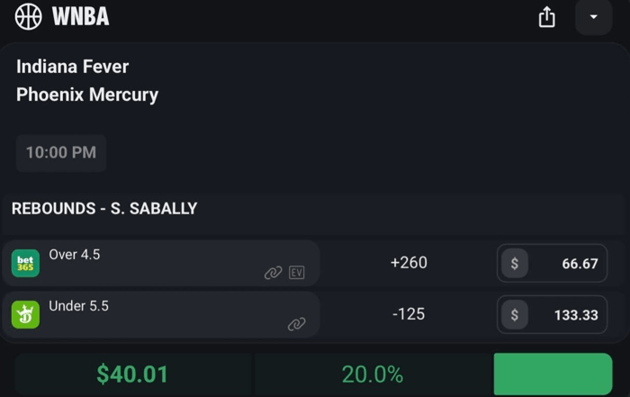Open the Indiana Fever team name

(x=73, y=67)
